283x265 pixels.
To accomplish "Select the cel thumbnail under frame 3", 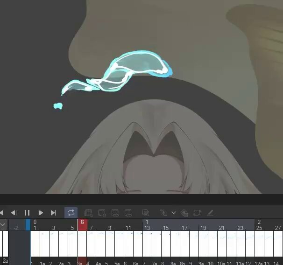I will (54, 244).
